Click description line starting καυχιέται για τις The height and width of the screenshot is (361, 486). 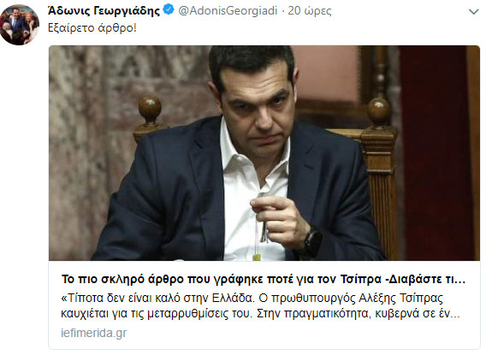[260, 314]
